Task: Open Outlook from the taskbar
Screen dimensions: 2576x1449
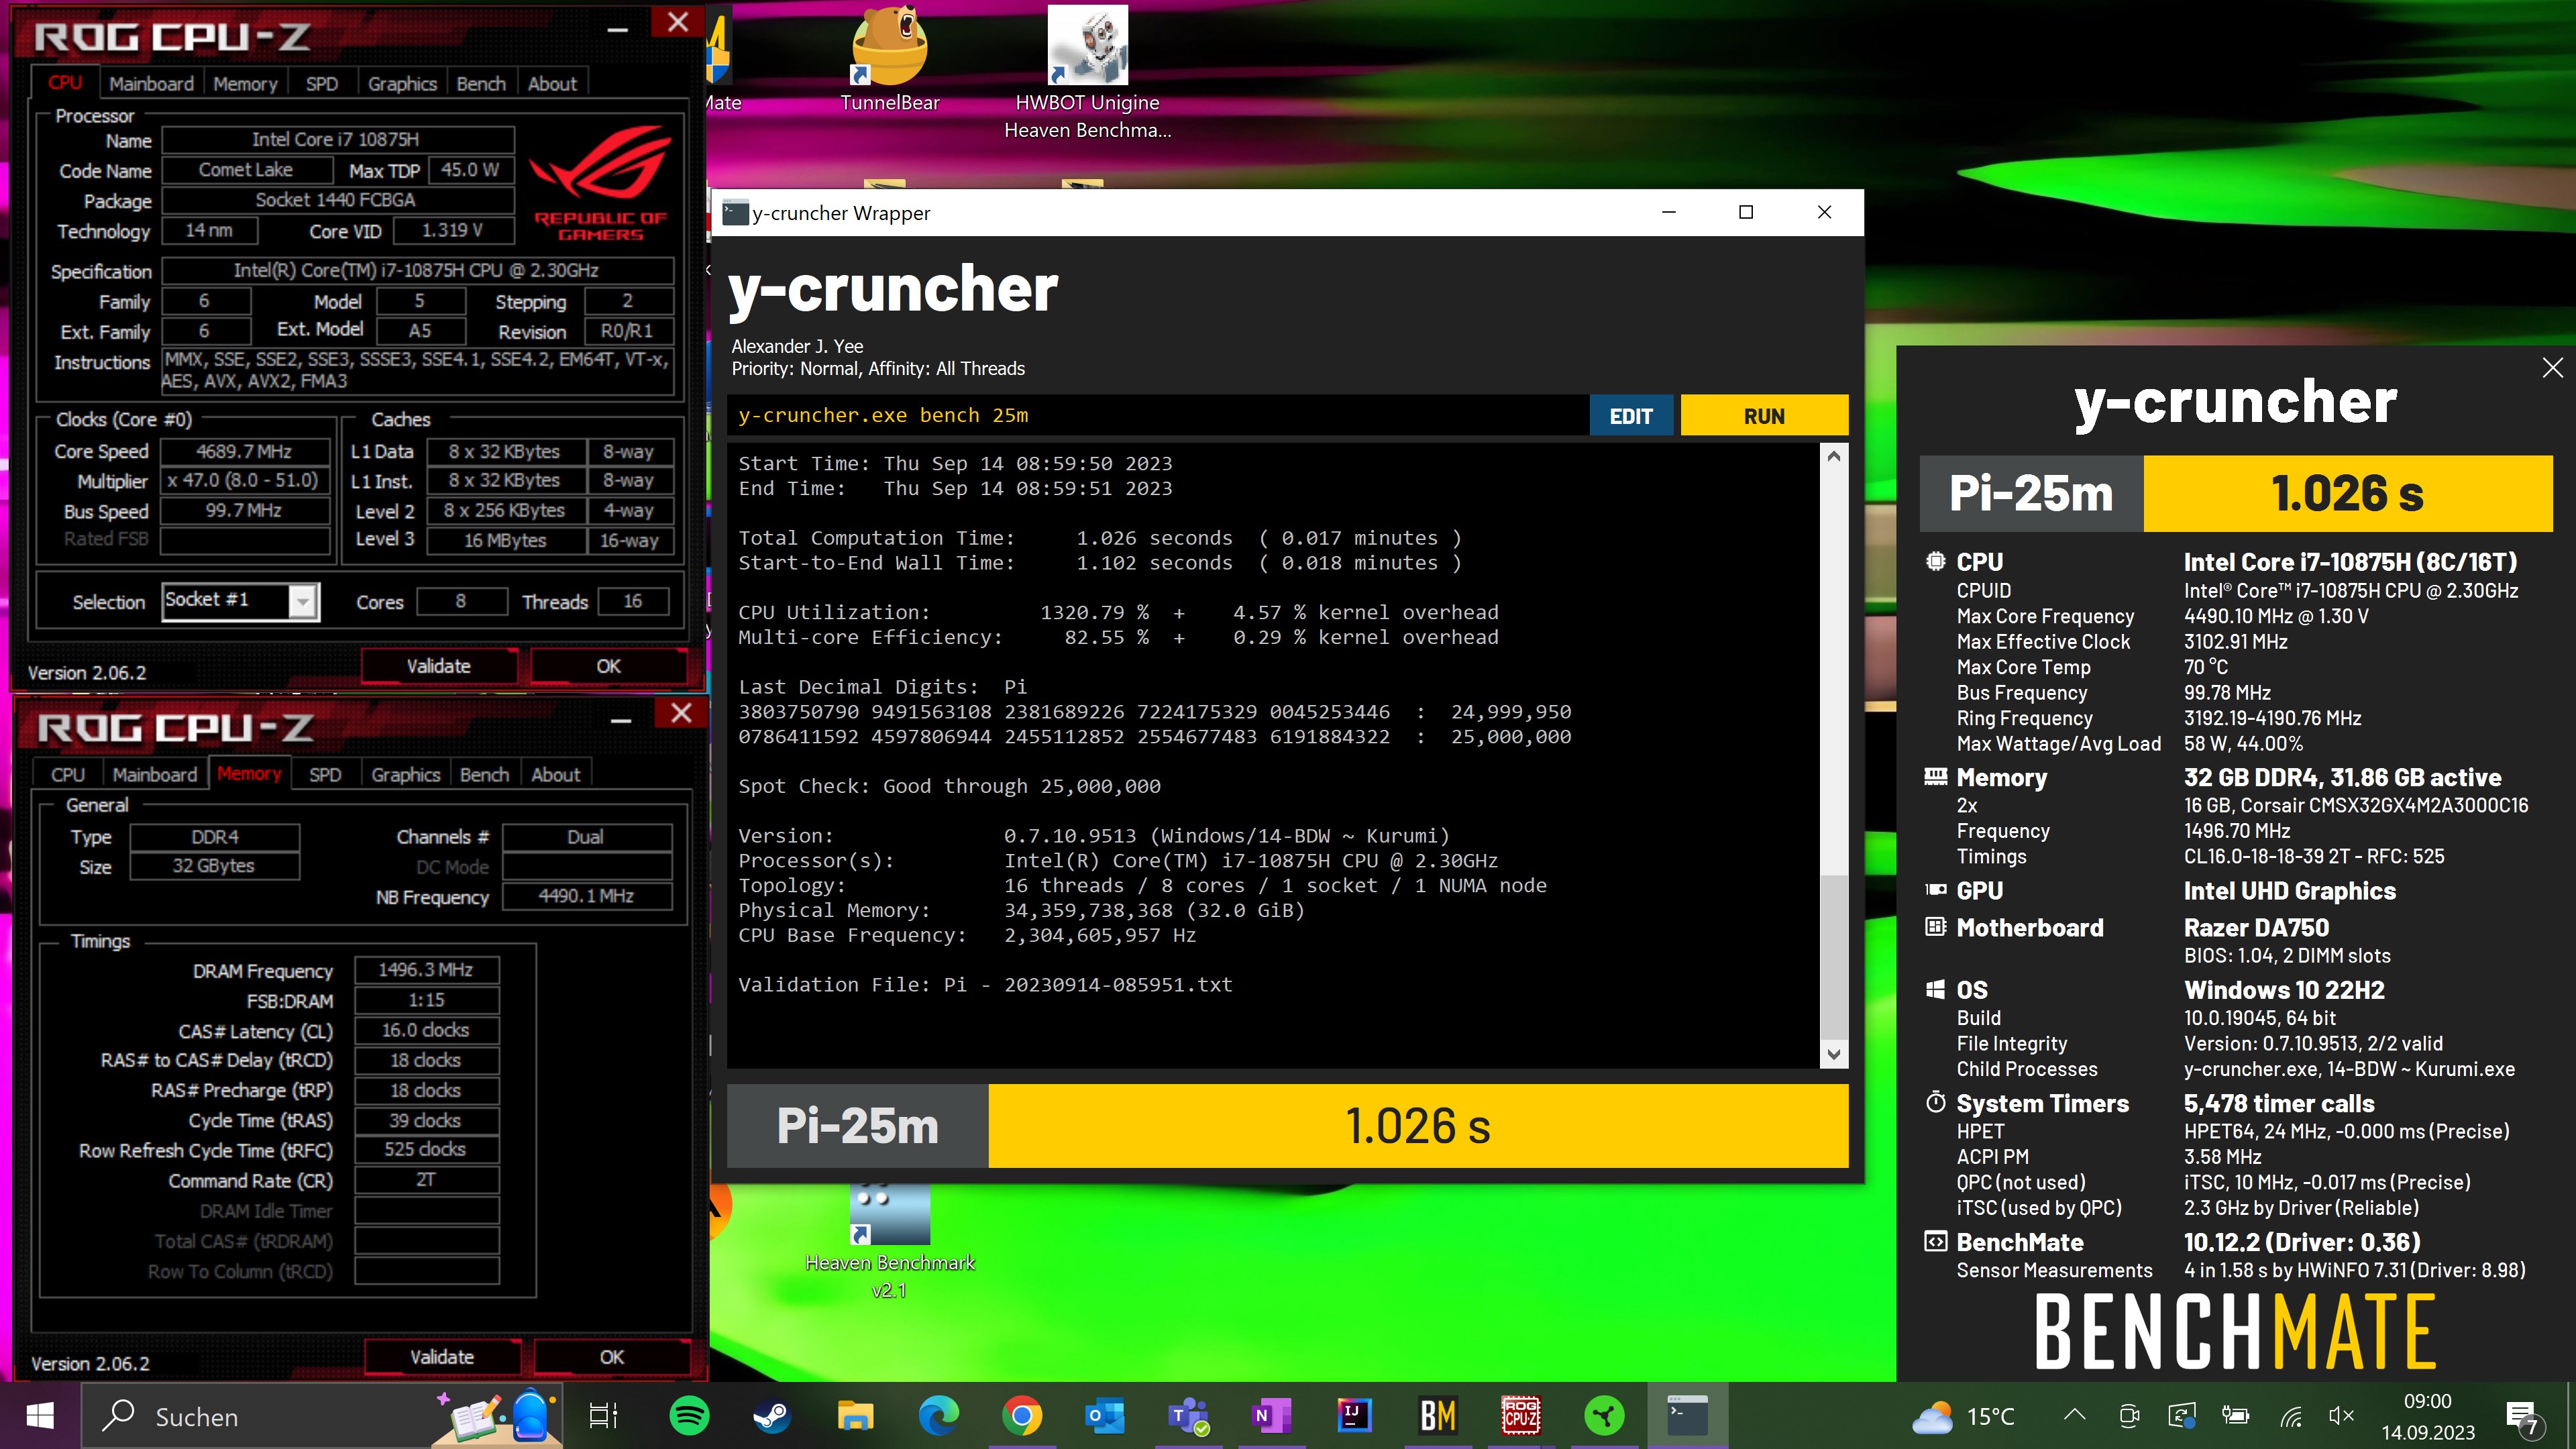Action: tap(1105, 1416)
